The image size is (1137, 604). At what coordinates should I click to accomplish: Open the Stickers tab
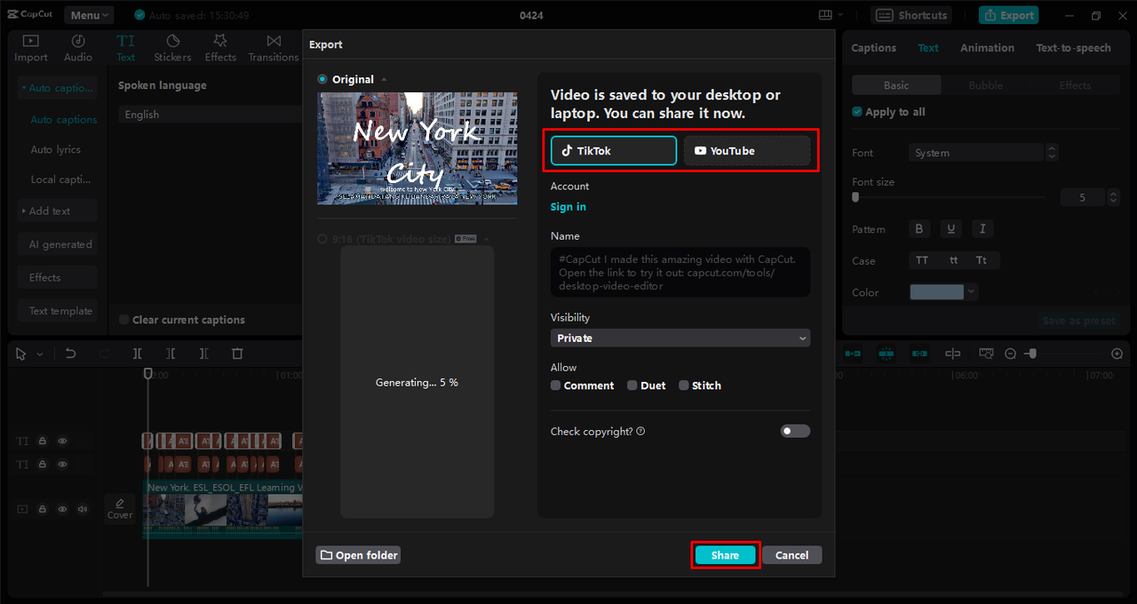(x=172, y=48)
